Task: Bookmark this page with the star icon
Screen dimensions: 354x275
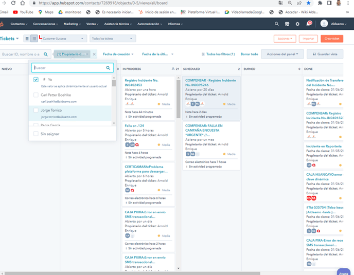Action: point(308,3)
